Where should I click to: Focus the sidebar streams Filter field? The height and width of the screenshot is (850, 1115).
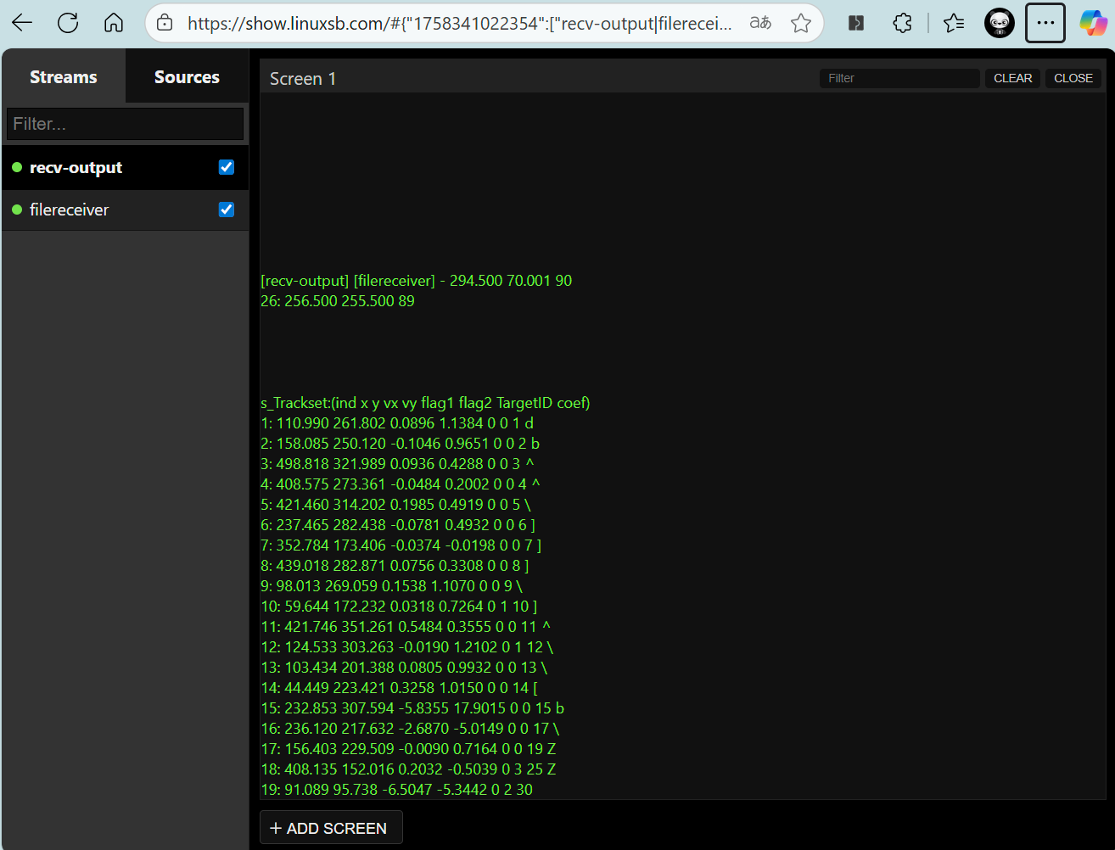tap(125, 124)
